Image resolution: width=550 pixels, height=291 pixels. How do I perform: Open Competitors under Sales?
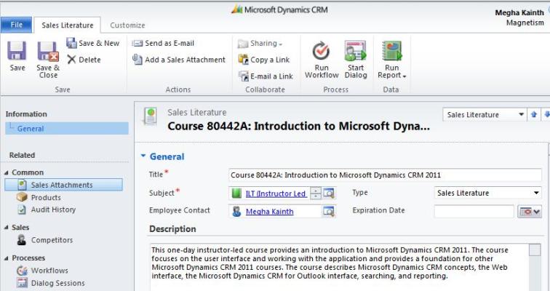pyautogui.click(x=45, y=240)
